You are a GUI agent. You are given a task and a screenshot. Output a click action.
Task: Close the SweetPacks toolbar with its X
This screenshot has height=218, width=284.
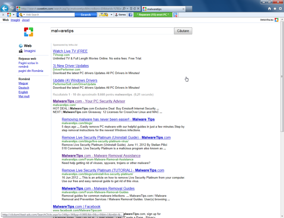click(x=3, y=15)
